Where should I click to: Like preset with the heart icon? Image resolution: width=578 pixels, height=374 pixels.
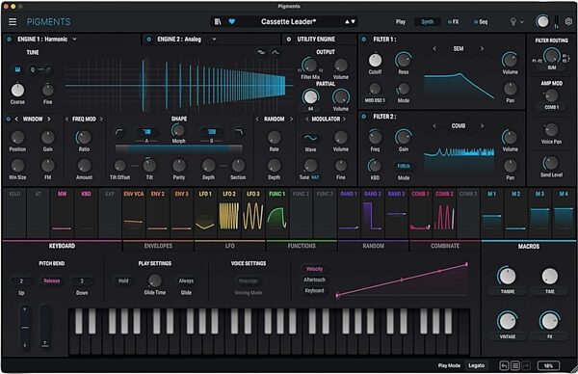point(232,22)
